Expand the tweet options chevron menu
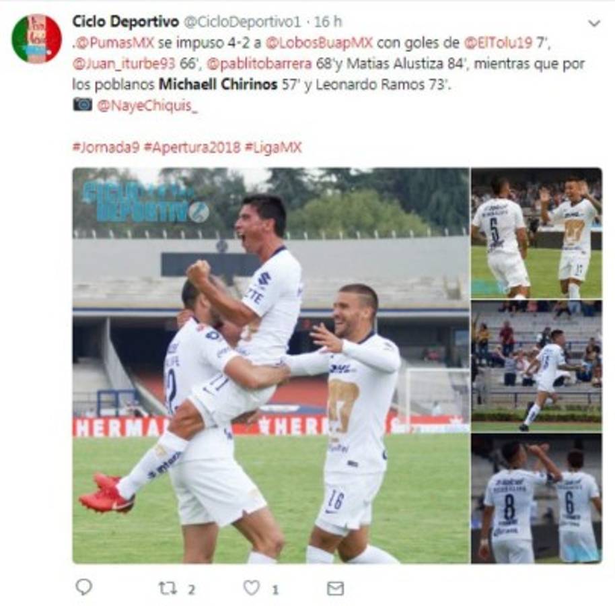Screen dimensions: 615x606 pyautogui.click(x=594, y=24)
